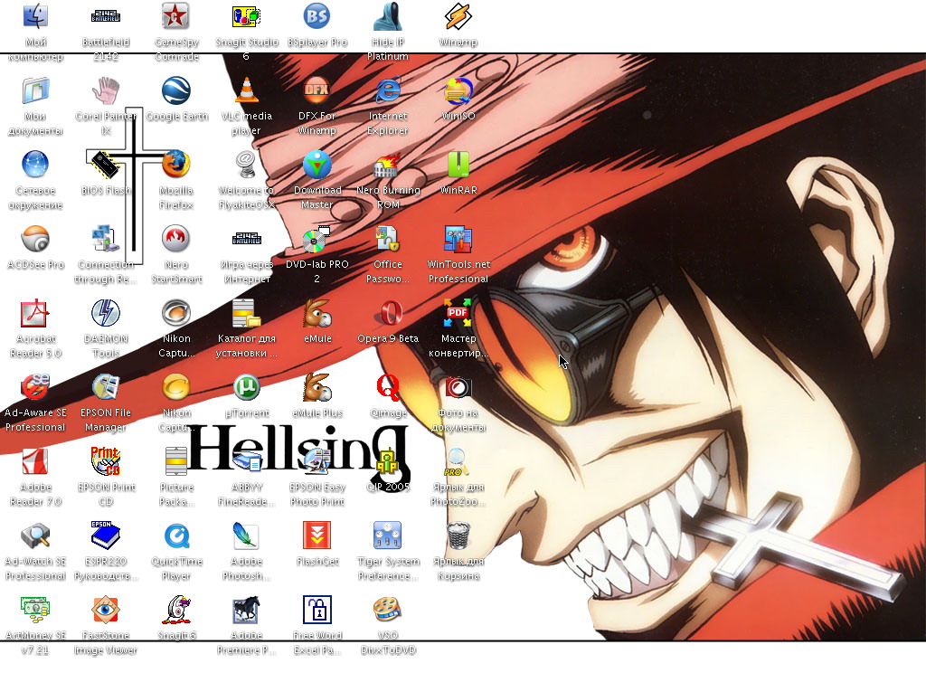Launch Internet Explorer icon
The width and height of the screenshot is (926, 673).
(387, 91)
